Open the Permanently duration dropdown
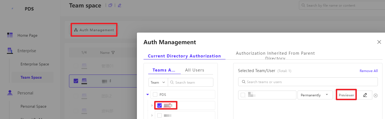Image resolution: width=385 pixels, height=119 pixels. coord(315,95)
